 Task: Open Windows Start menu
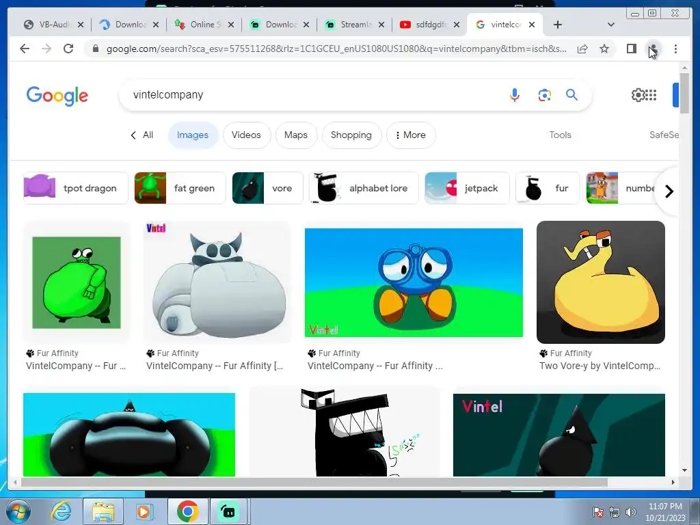(18, 511)
